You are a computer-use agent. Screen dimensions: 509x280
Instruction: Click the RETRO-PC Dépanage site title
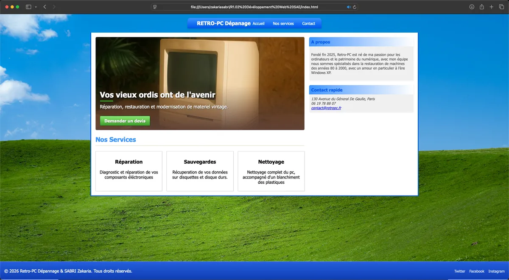(x=224, y=23)
